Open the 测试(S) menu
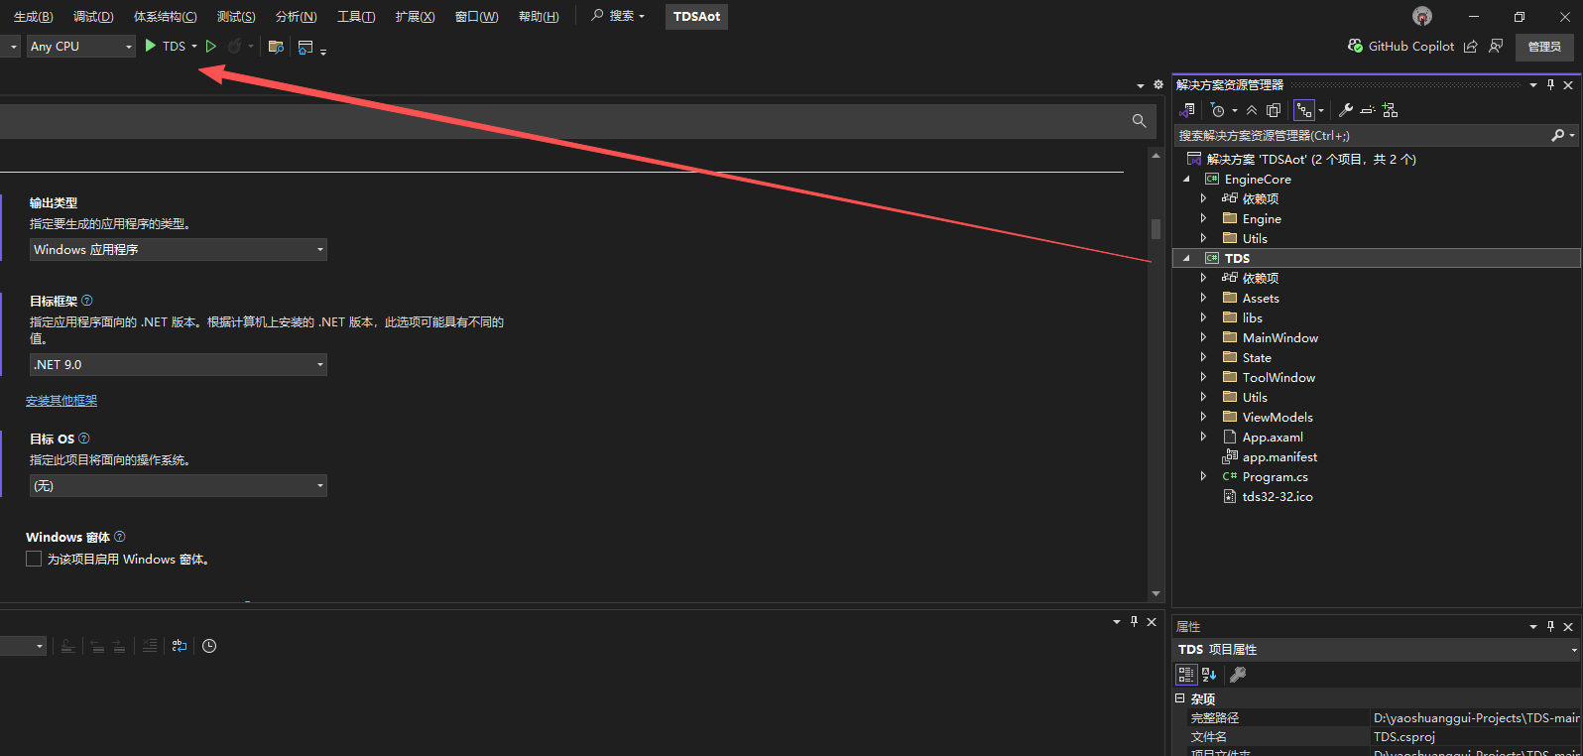The width and height of the screenshot is (1583, 756). point(236,17)
